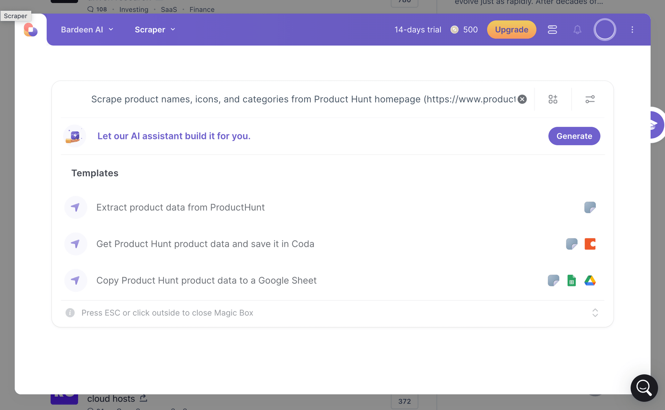Click the grid/template layout icon

click(553, 99)
